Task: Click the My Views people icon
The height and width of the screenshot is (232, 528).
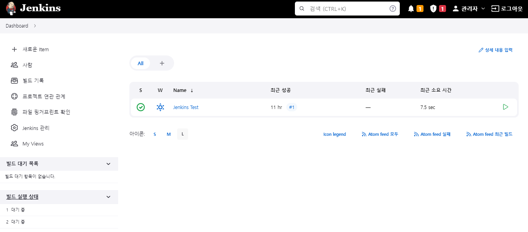Action: tap(14, 144)
